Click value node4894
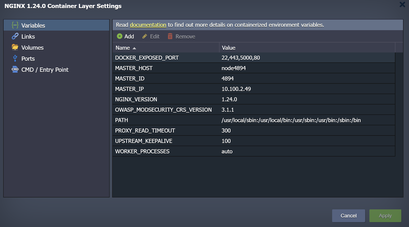The height and width of the screenshot is (227, 409). tap(234, 68)
